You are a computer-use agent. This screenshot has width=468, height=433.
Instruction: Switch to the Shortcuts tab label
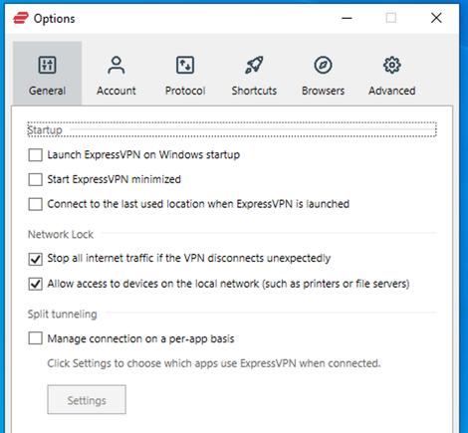coord(254,91)
